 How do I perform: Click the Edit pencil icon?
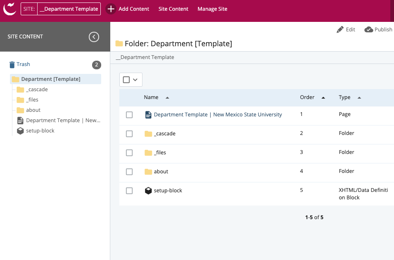[x=340, y=29]
